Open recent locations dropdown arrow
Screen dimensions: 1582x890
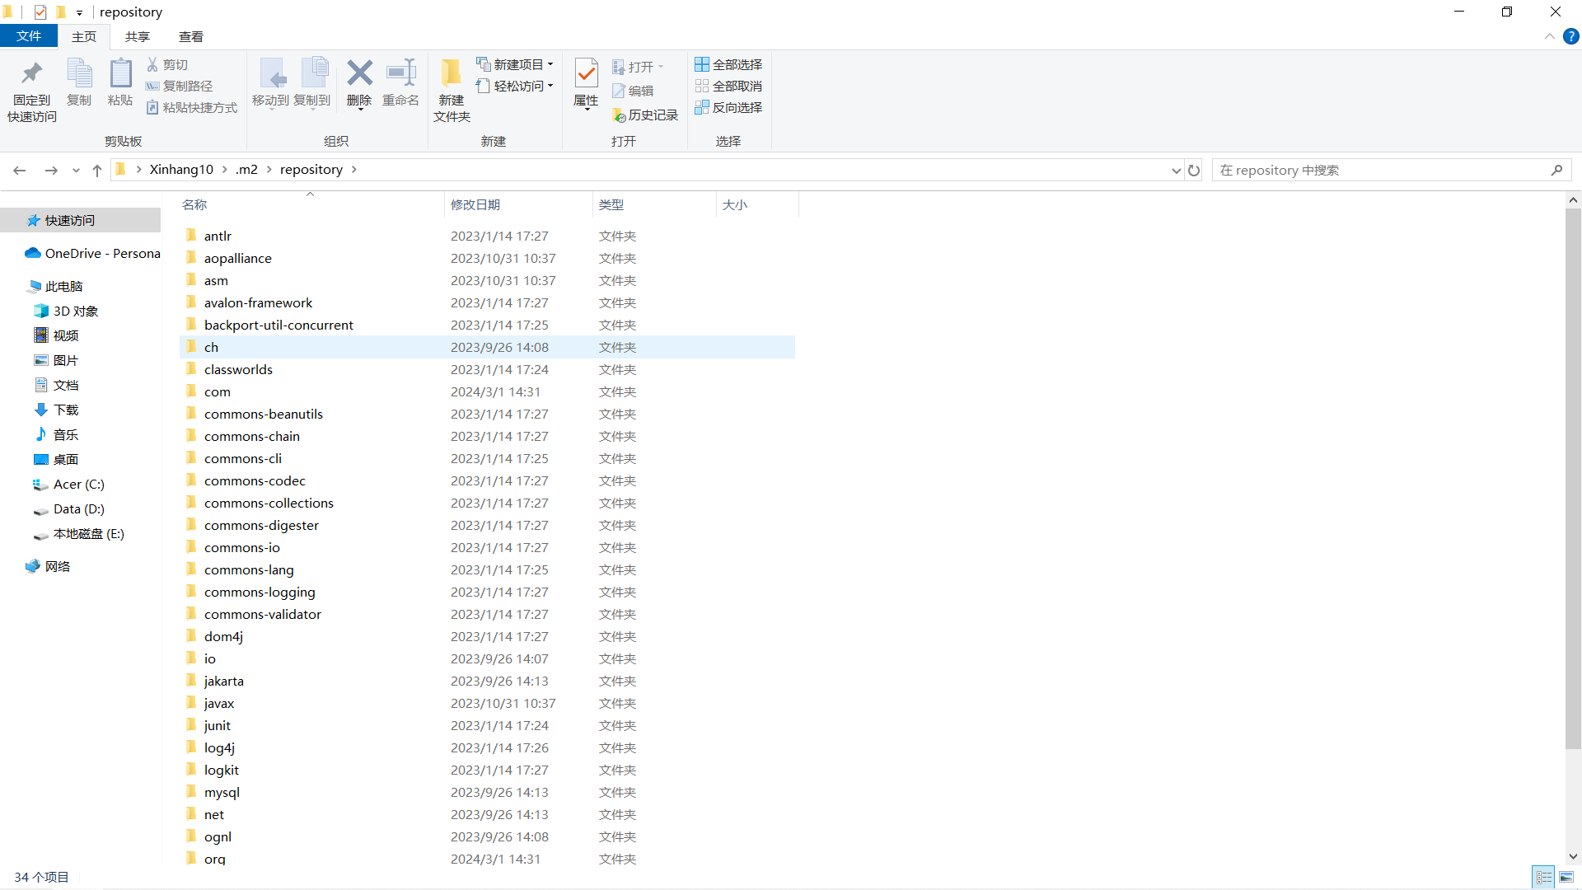76,171
